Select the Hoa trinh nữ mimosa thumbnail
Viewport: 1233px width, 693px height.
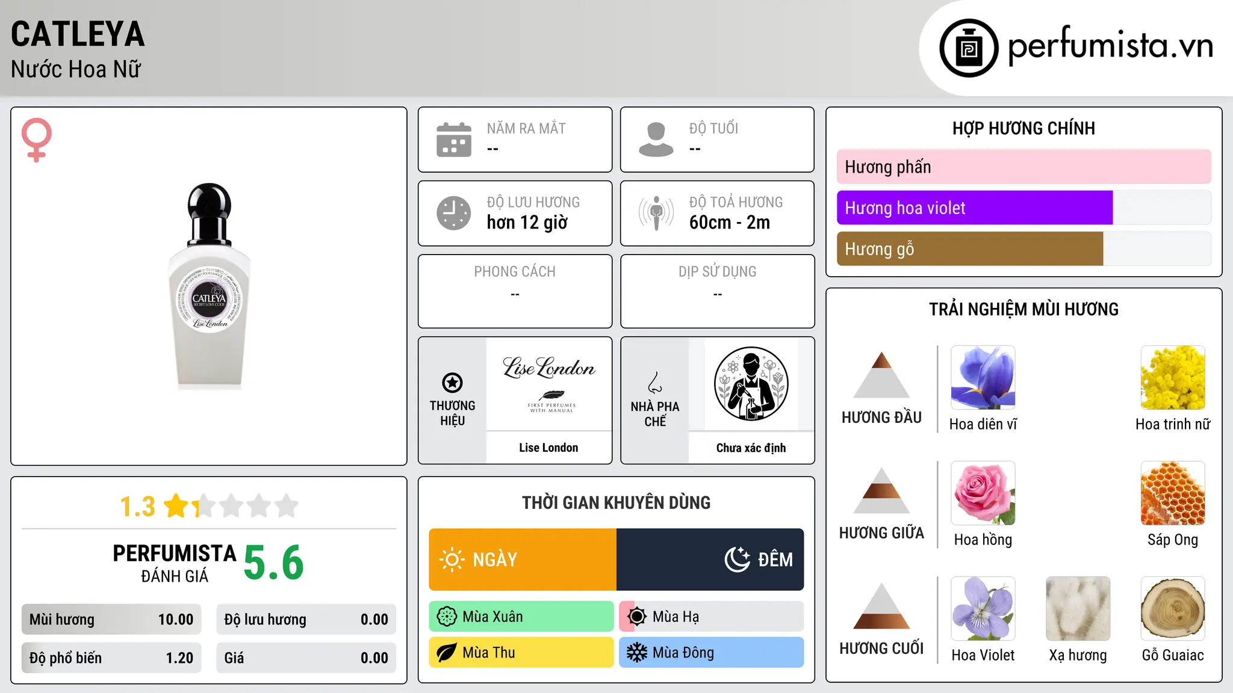pyautogui.click(x=1173, y=378)
